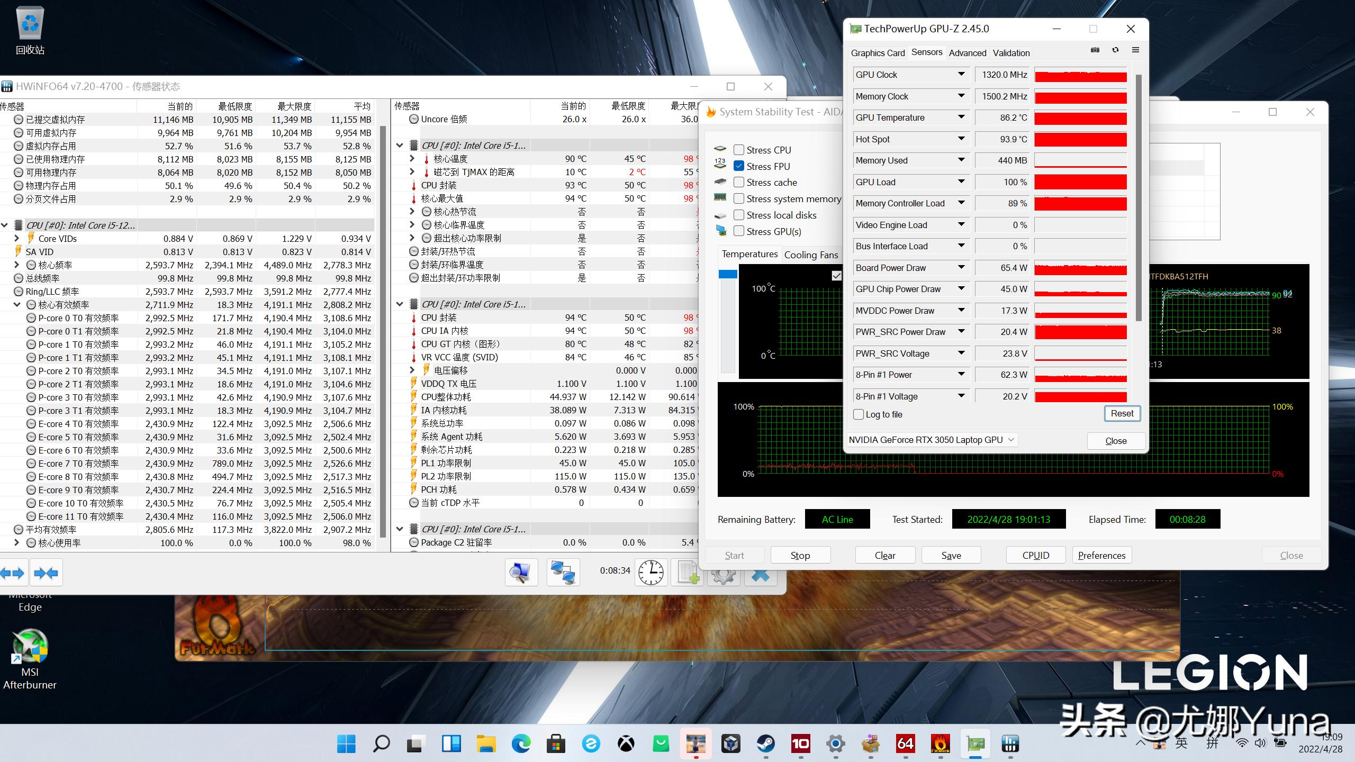Uncheck the Stress FPU checkbox

tap(739, 166)
